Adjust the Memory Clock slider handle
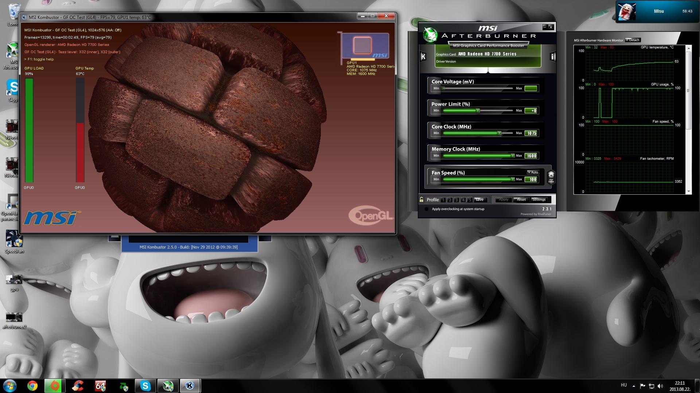700x393 pixels. (513, 156)
